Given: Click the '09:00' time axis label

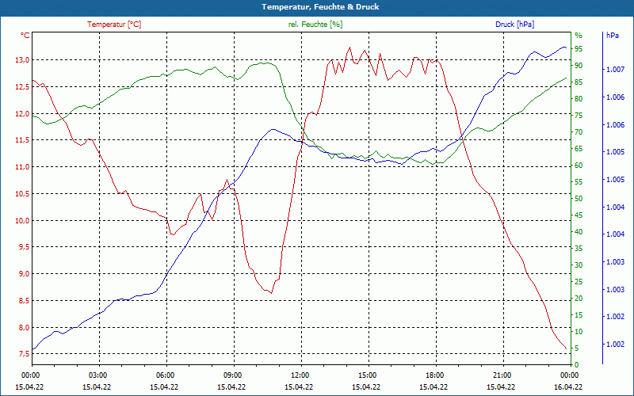Looking at the screenshot, I should [x=231, y=375].
